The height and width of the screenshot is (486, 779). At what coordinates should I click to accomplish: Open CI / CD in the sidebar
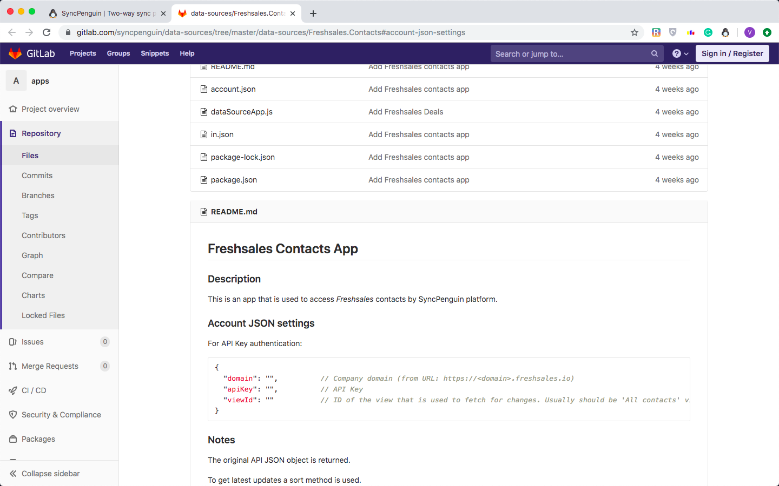tap(34, 390)
